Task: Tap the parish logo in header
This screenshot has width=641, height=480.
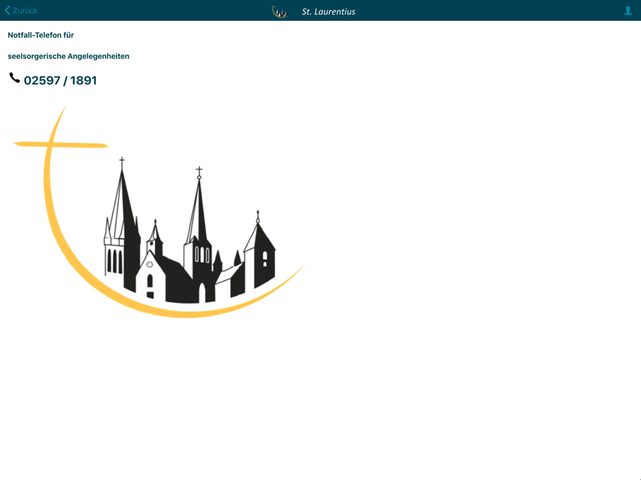Action: [279, 12]
